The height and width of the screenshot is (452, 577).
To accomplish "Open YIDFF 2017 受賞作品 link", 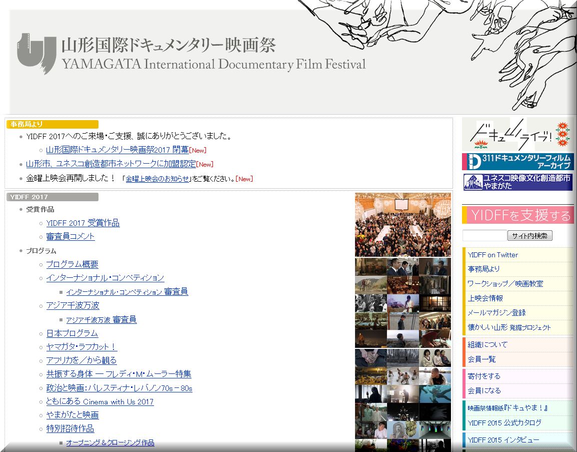I will pos(83,223).
